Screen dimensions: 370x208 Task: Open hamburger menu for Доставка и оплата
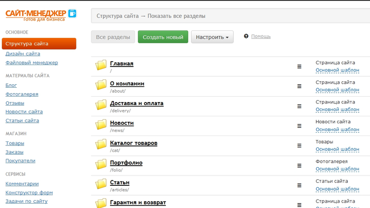299,106
